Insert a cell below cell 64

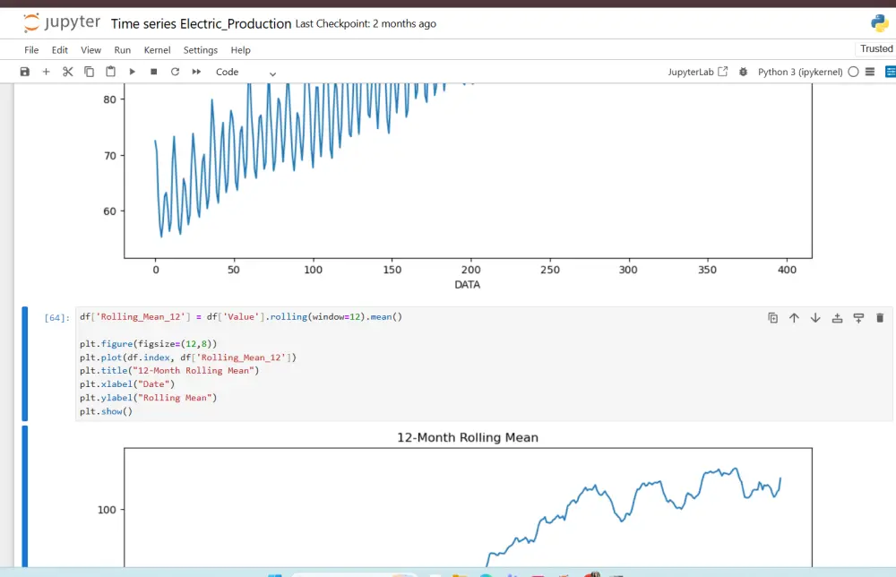pos(858,318)
